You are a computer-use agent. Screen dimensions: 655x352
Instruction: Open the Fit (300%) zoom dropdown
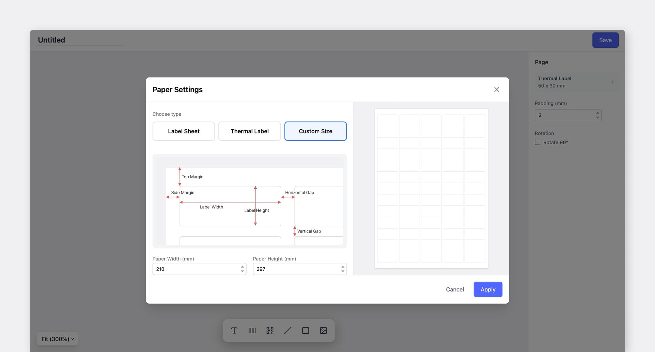pyautogui.click(x=57, y=339)
